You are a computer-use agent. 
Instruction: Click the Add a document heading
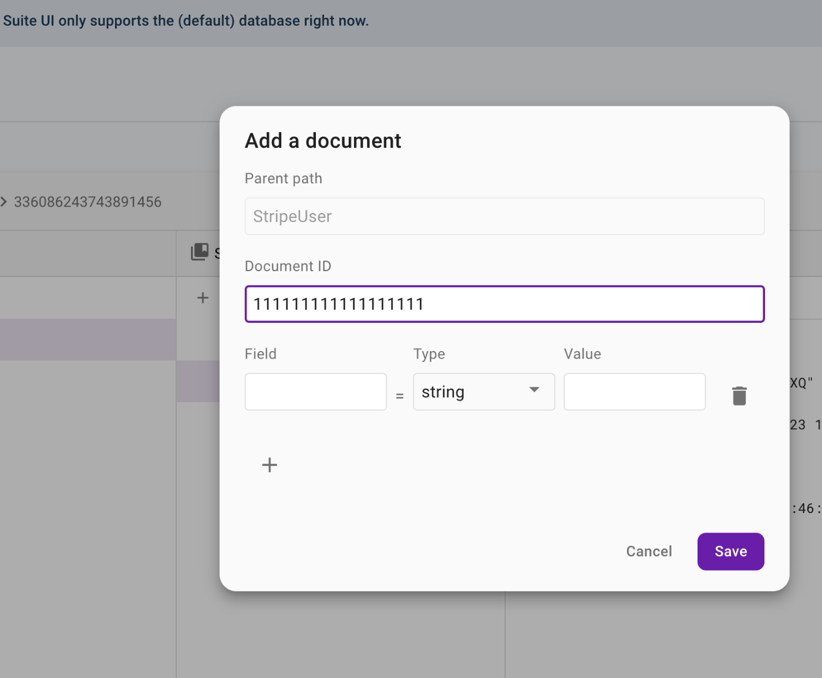tap(323, 141)
